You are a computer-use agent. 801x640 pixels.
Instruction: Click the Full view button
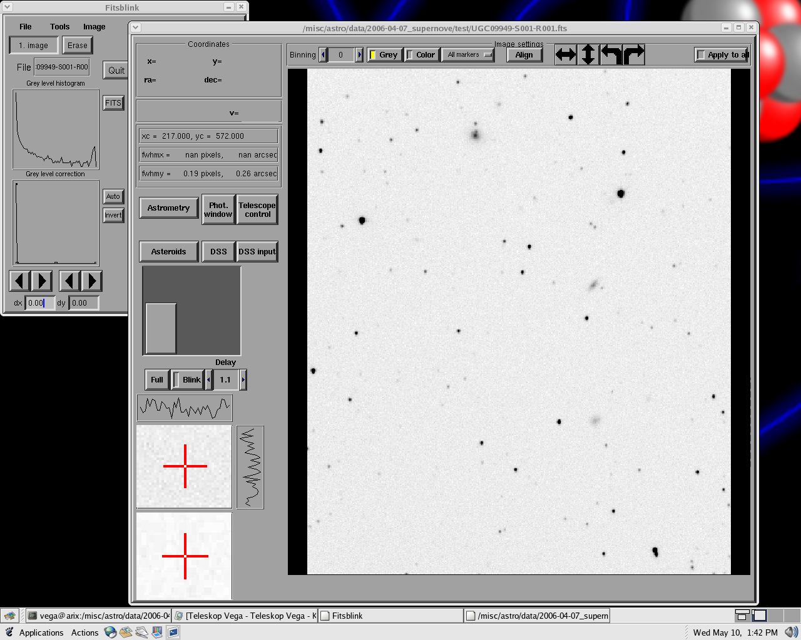157,379
